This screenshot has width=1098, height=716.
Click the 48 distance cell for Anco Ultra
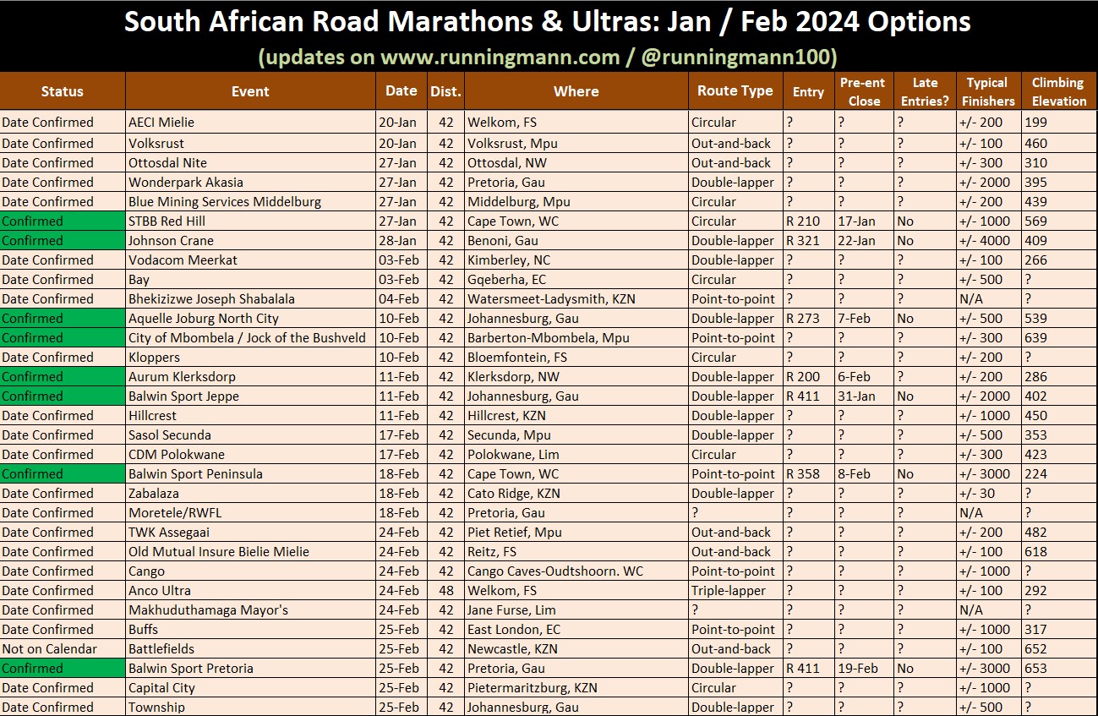coord(446,590)
